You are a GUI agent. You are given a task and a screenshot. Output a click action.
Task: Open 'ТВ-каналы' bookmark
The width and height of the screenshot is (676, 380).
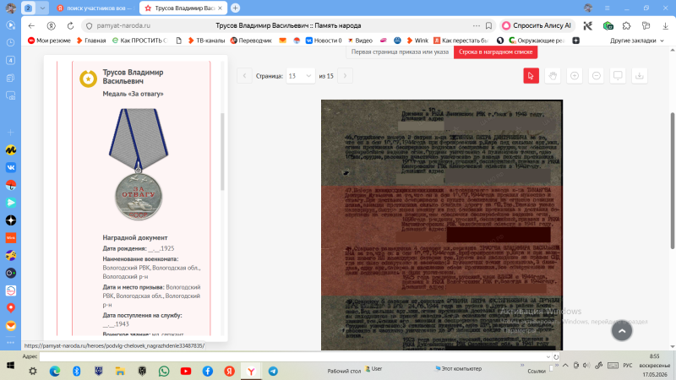click(206, 40)
